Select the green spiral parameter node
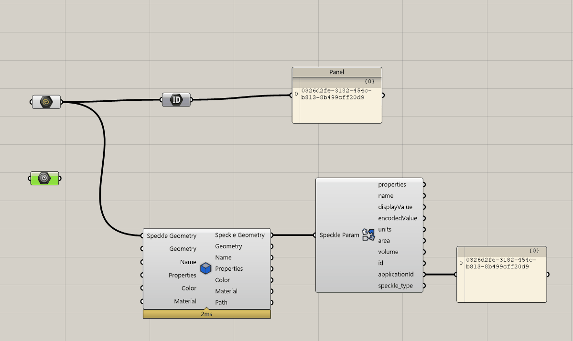This screenshot has height=341, width=573. [x=44, y=179]
